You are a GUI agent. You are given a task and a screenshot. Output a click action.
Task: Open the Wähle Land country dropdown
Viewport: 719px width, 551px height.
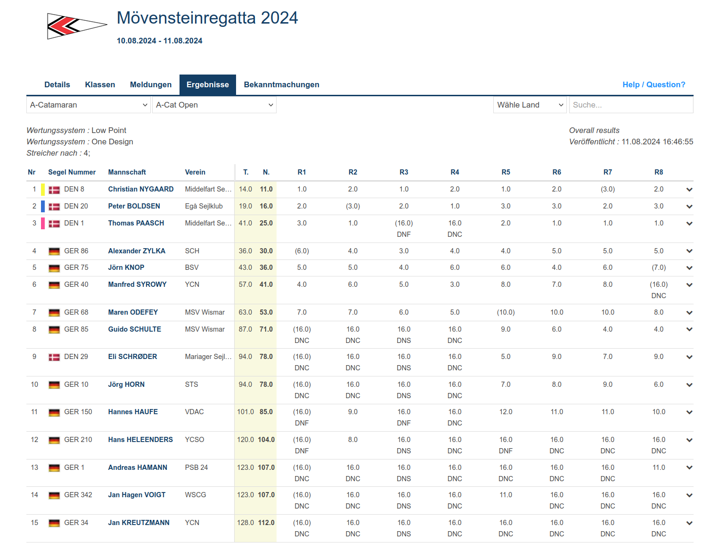pos(530,105)
